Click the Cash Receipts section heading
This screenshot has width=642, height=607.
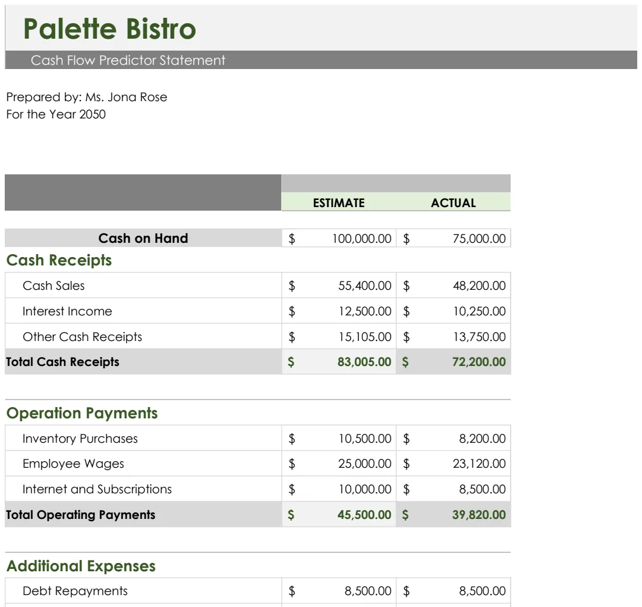(x=59, y=260)
